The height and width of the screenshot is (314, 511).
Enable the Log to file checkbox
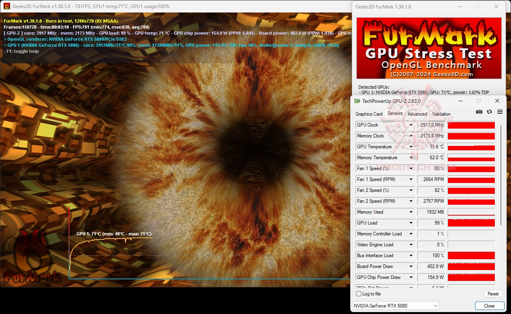click(x=359, y=294)
